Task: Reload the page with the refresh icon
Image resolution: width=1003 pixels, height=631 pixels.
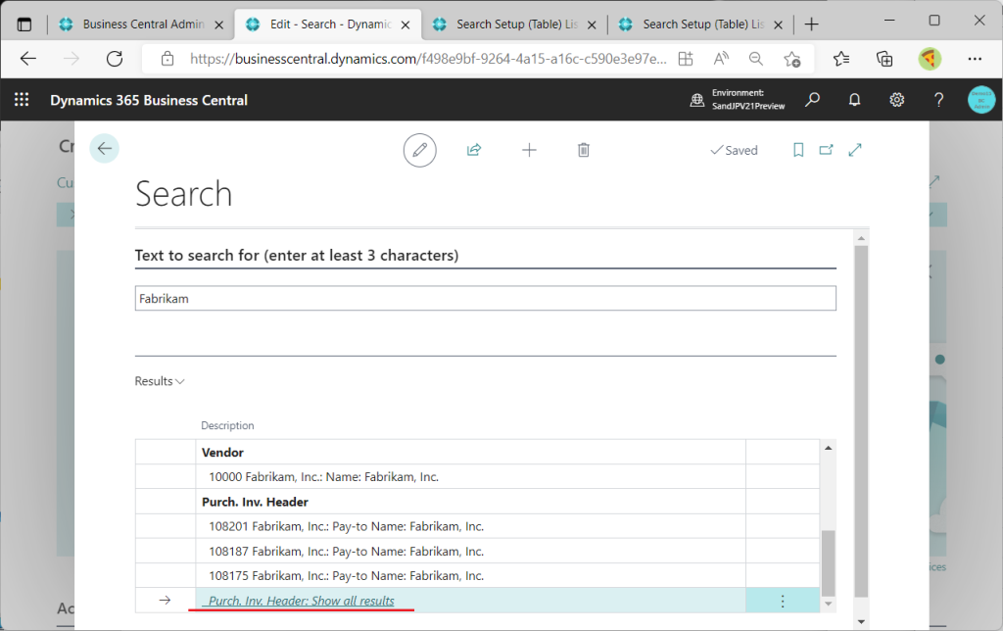Action: click(115, 59)
